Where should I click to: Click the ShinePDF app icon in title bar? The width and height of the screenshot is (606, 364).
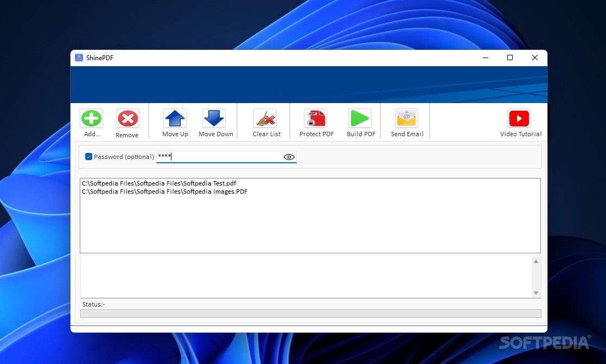79,58
